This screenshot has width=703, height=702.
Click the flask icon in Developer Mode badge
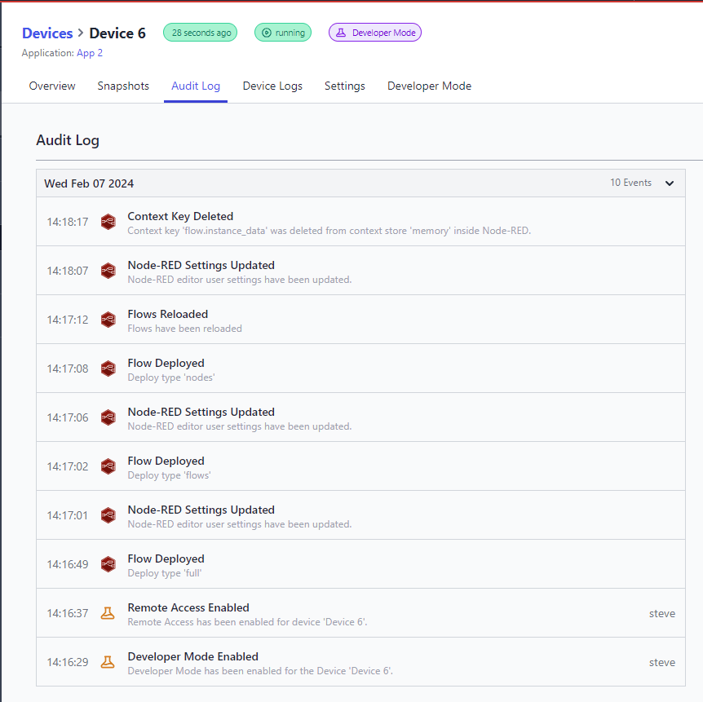[x=341, y=33]
